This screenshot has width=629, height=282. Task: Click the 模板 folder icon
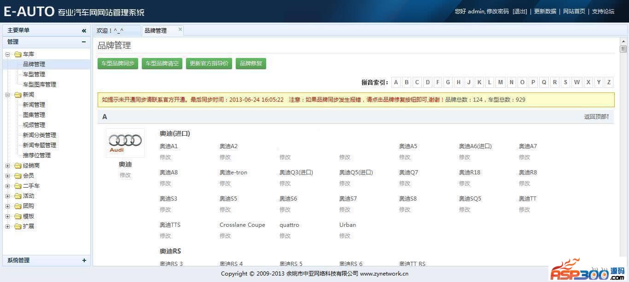click(x=18, y=216)
